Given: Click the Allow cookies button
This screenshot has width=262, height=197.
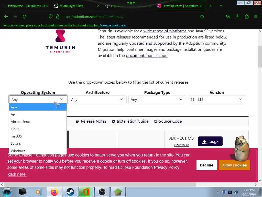Looking at the screenshot, I should (x=234, y=165).
